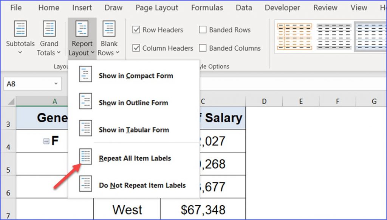Screen dimensions: 387x220
Task: Choose Do Not Repeat Item Labels
Action: [142, 185]
